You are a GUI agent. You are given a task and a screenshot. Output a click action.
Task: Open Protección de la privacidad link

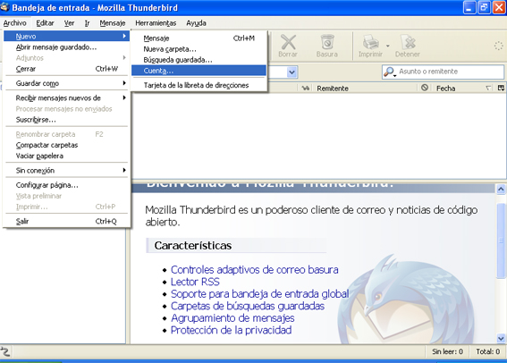(232, 330)
